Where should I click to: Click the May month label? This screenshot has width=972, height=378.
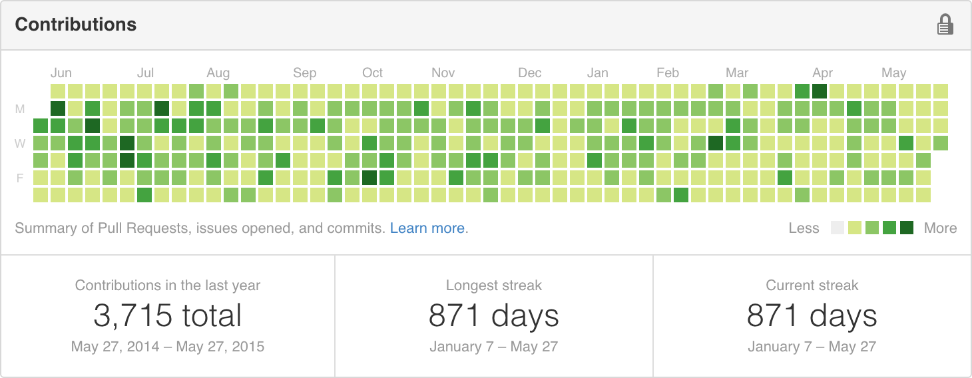894,73
